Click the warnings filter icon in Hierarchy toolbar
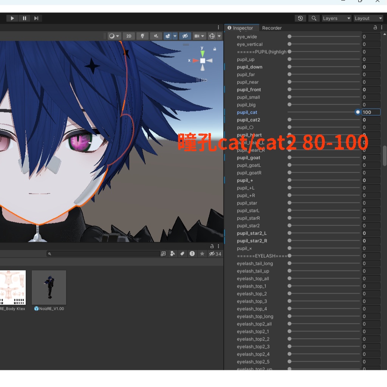This screenshot has height=387, width=387. [x=192, y=254]
